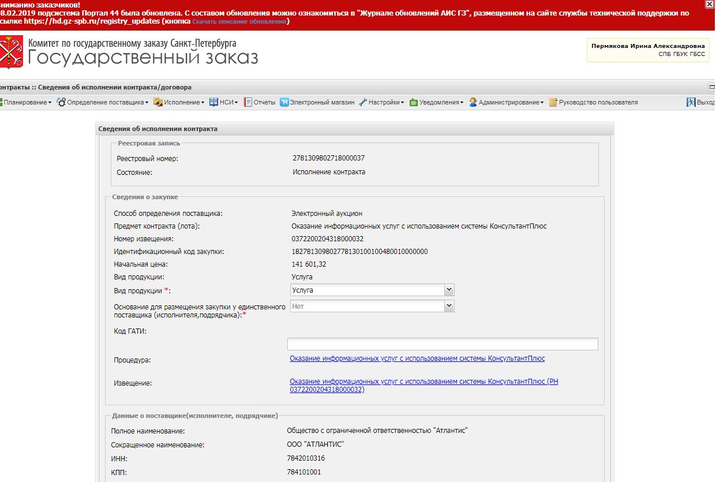This screenshot has height=482, width=716.
Task: Open Руководство пользователя
Action: (x=598, y=103)
